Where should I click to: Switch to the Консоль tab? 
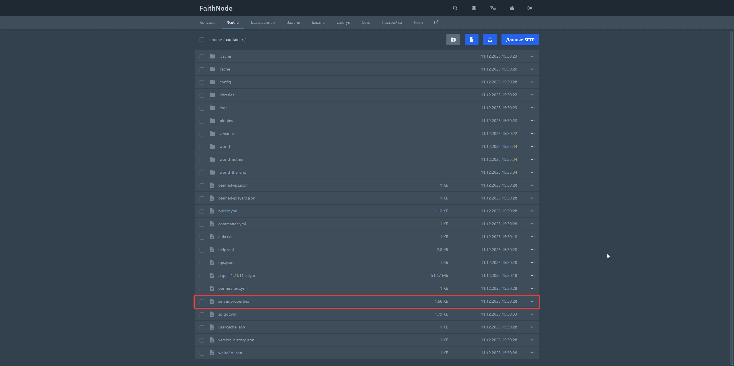pyautogui.click(x=207, y=22)
